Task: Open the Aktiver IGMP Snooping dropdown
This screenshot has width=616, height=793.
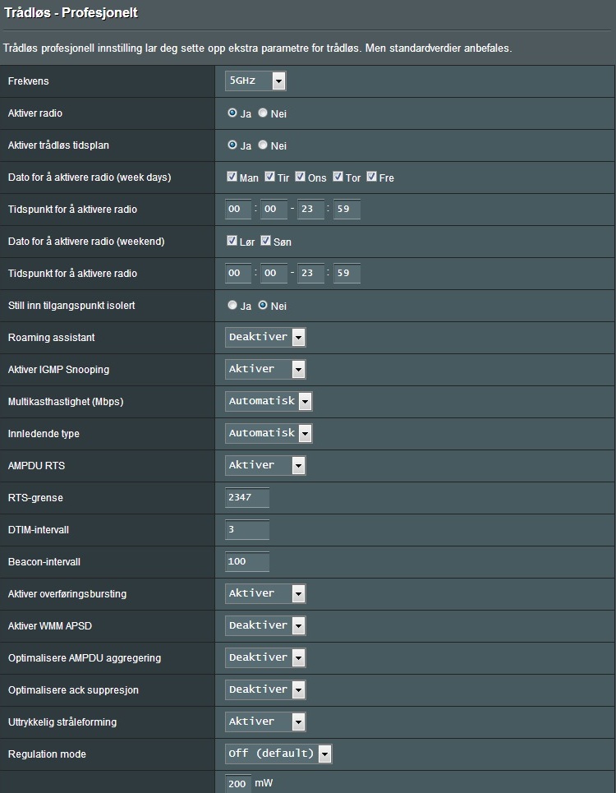Action: click(265, 369)
